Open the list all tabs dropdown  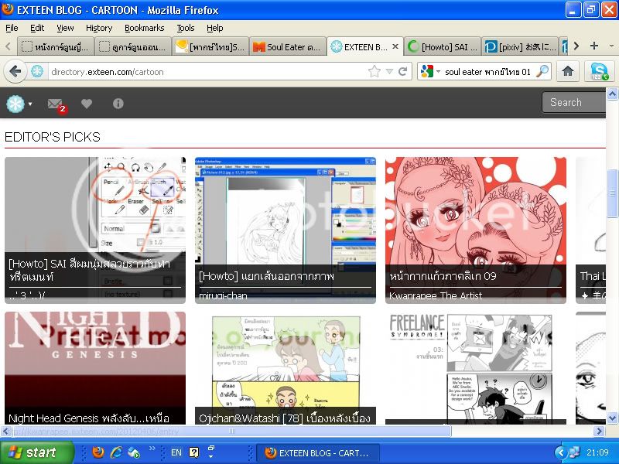611,46
